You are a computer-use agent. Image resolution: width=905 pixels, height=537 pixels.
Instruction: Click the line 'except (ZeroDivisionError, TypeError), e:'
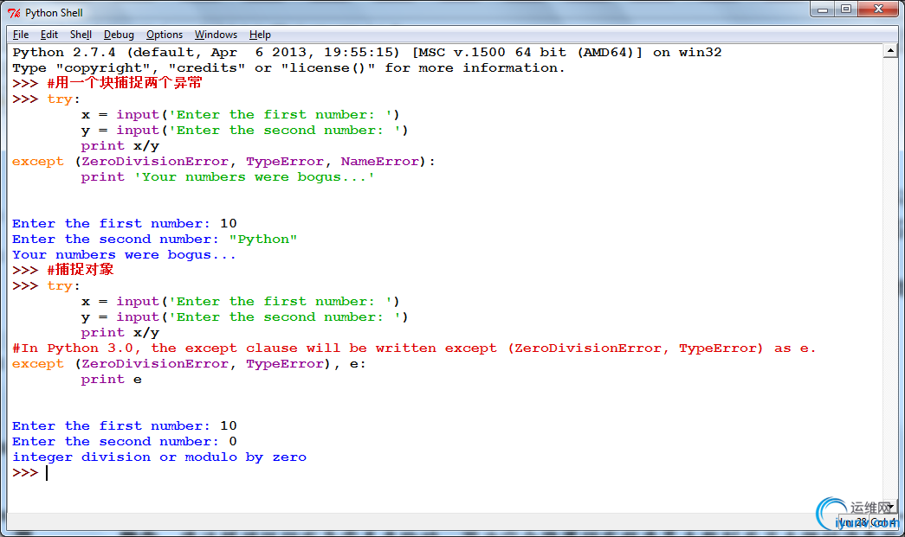pyautogui.click(x=189, y=363)
